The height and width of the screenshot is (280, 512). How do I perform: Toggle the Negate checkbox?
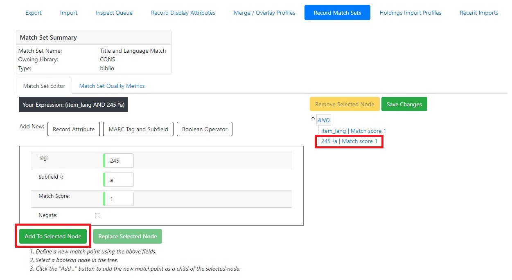pos(97,215)
